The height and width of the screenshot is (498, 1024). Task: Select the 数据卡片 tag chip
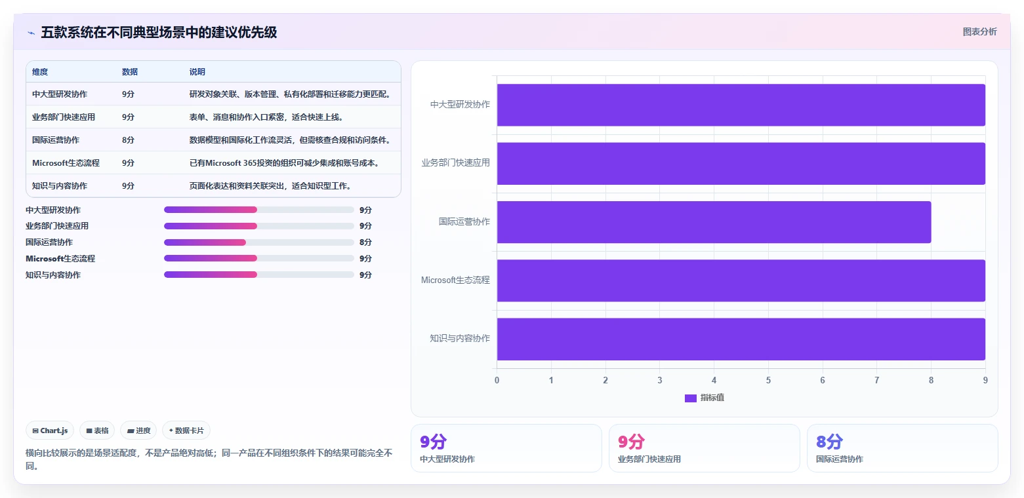186,431
